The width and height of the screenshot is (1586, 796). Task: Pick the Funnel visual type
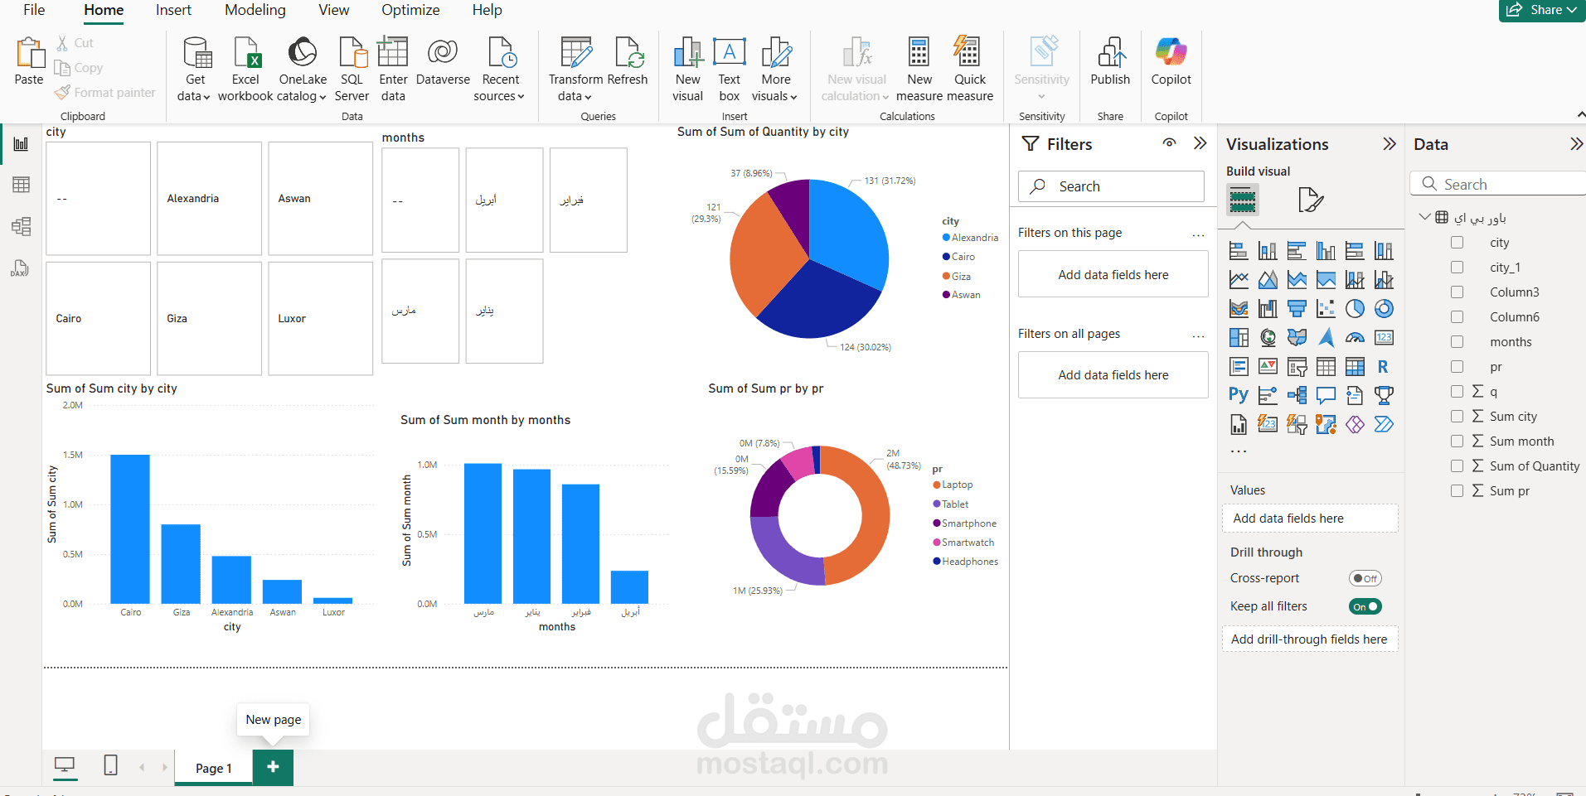(1297, 309)
